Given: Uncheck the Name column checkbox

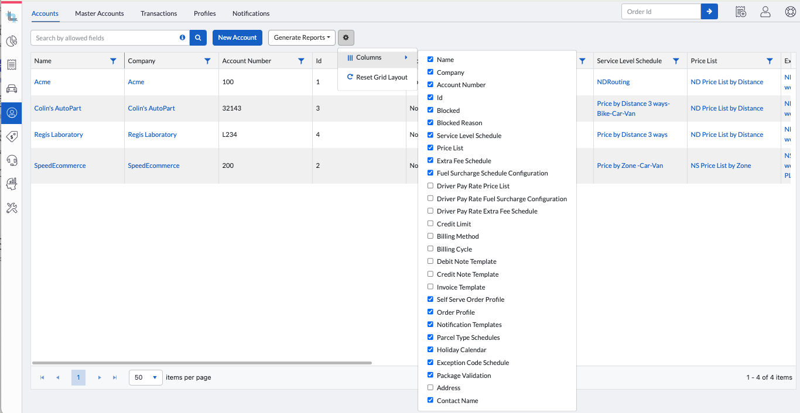Looking at the screenshot, I should 430,59.
